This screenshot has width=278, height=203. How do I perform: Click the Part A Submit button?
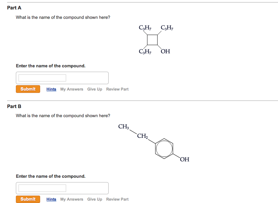click(x=28, y=89)
